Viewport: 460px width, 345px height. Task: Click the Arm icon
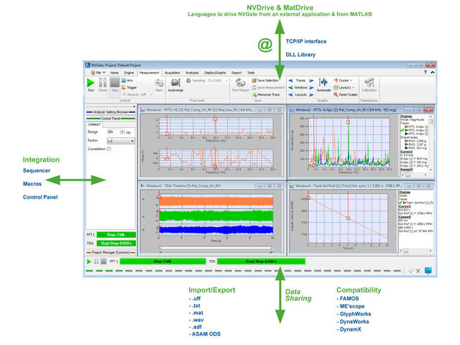129,80
